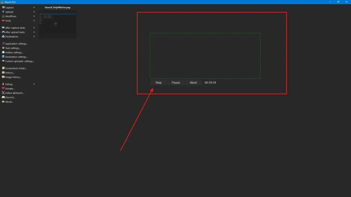Open Task settings

coord(13,48)
